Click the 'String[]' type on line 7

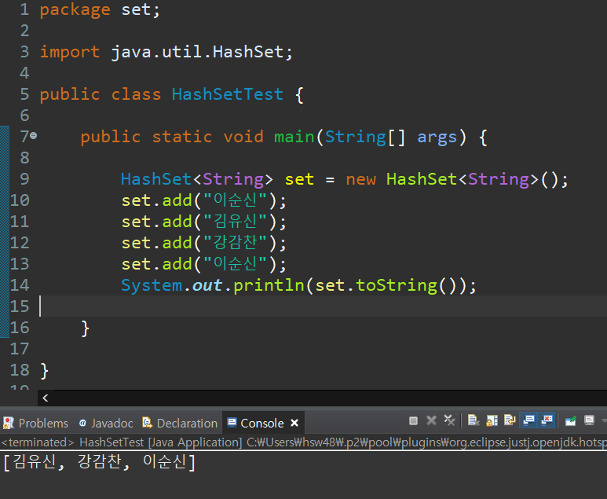pos(364,138)
